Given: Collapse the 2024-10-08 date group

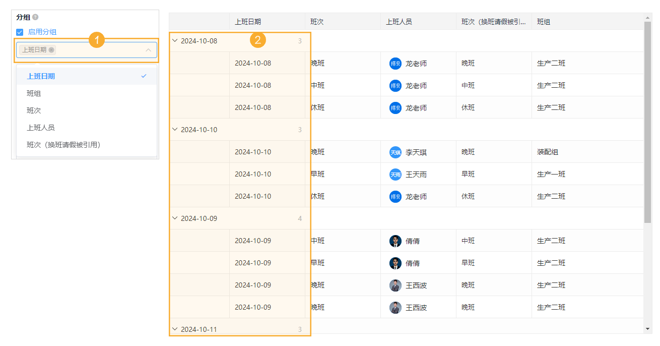Looking at the screenshot, I should (x=175, y=41).
